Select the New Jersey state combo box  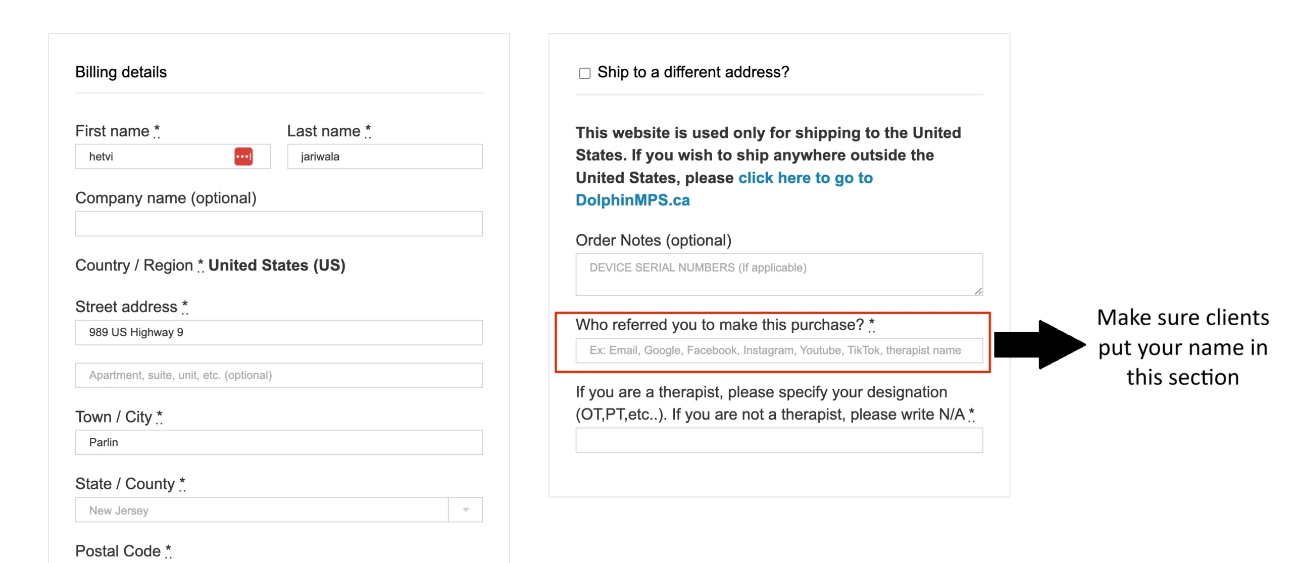[261, 509]
